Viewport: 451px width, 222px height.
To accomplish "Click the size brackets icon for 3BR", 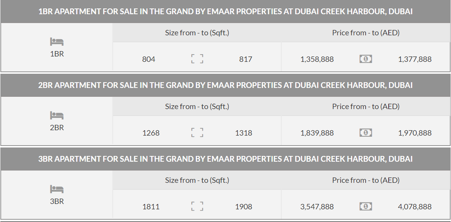I will (x=197, y=207).
